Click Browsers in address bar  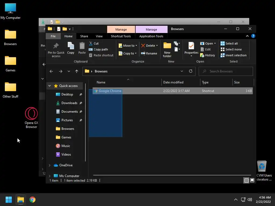tap(101, 71)
